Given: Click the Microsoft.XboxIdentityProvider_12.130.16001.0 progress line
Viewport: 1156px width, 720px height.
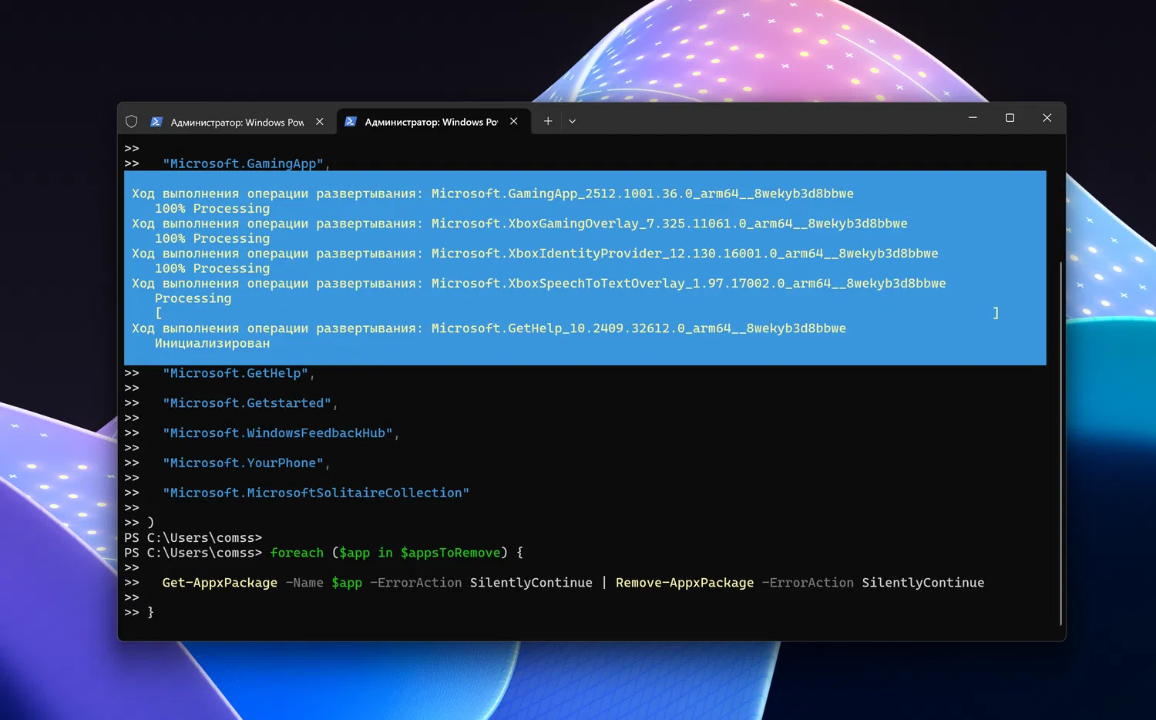Looking at the screenshot, I should [535, 254].
